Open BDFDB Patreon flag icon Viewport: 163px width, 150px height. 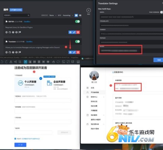20,32
